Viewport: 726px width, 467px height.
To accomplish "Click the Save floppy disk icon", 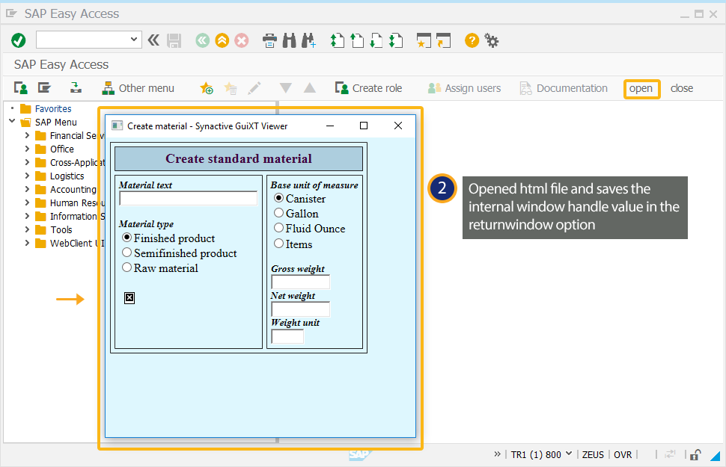I will click(x=174, y=40).
